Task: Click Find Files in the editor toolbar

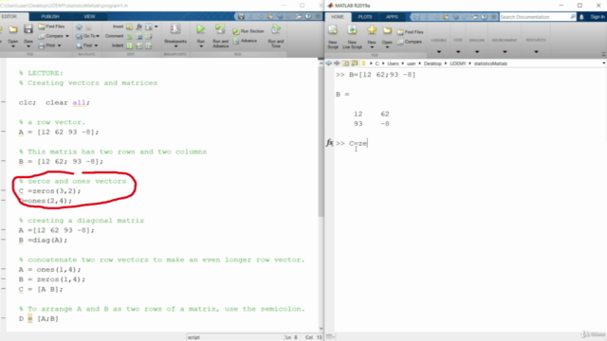Action: tap(51, 27)
